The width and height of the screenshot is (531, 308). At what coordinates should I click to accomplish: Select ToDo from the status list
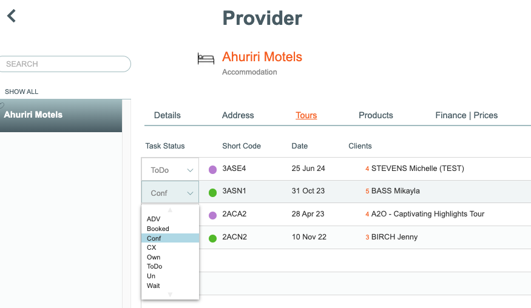[154, 266]
